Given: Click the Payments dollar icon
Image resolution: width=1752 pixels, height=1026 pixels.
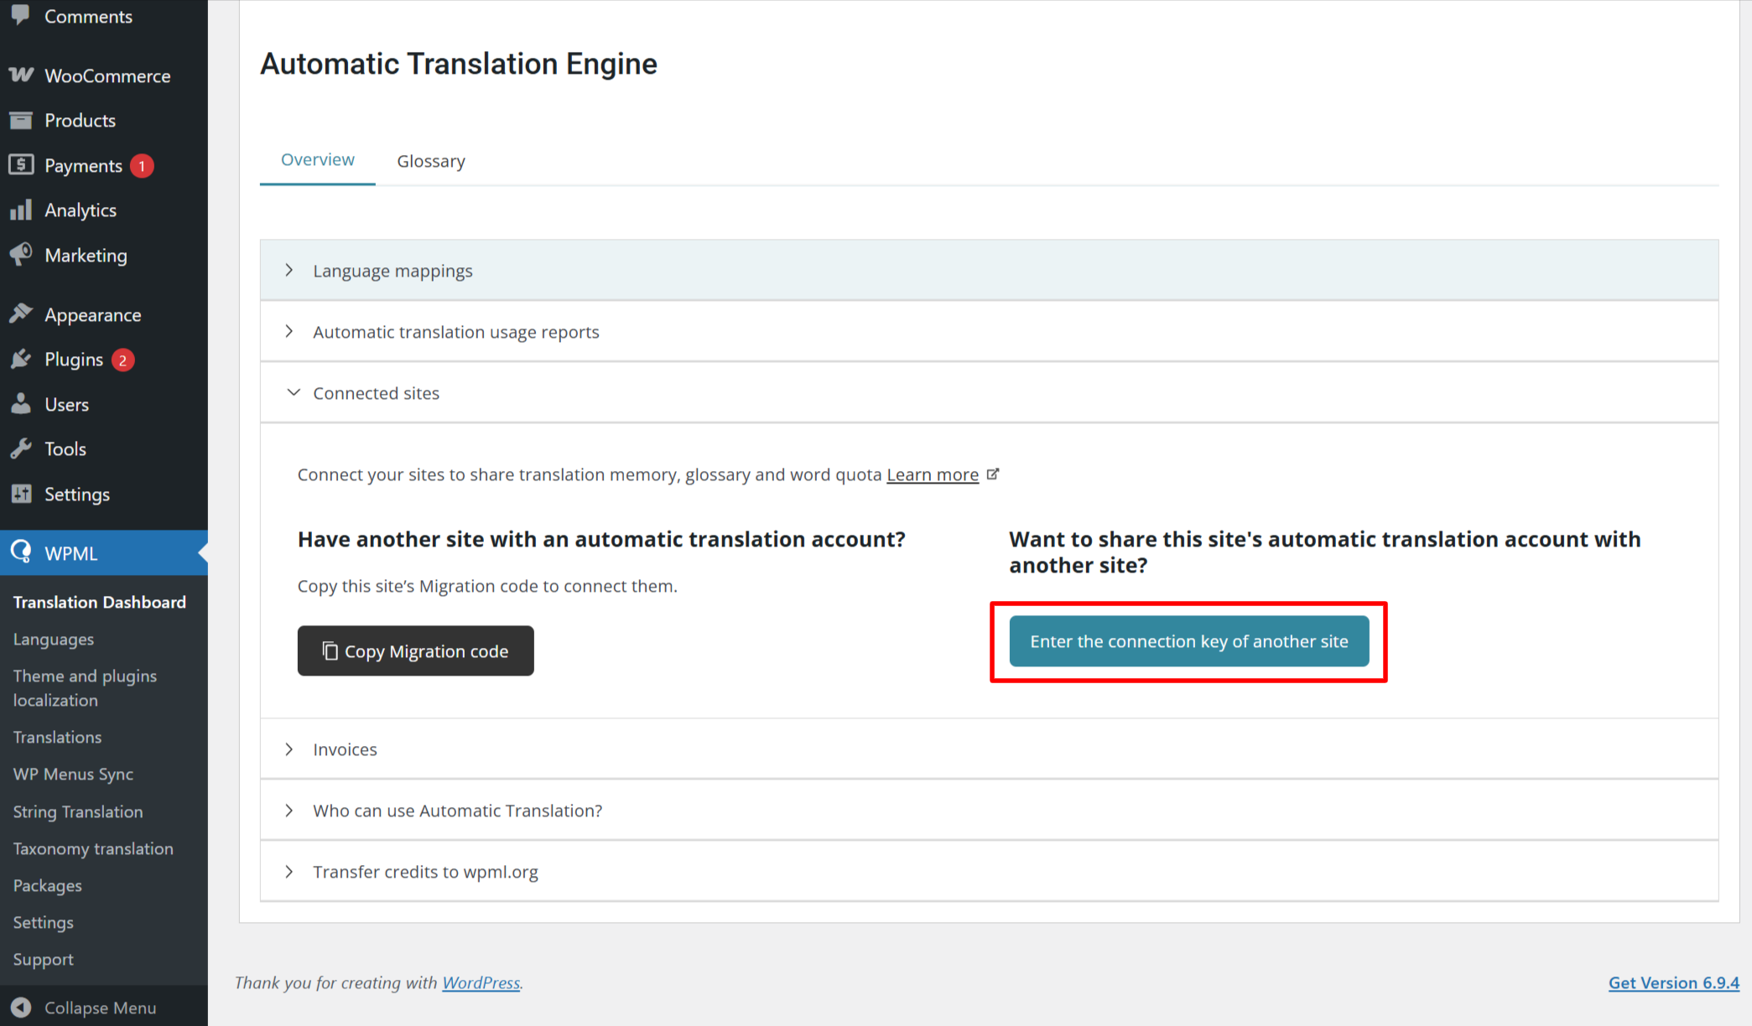Looking at the screenshot, I should point(21,165).
